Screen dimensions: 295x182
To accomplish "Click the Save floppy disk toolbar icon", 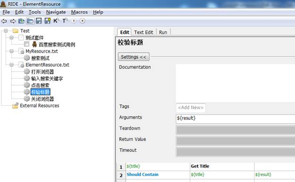I will coord(39,21).
